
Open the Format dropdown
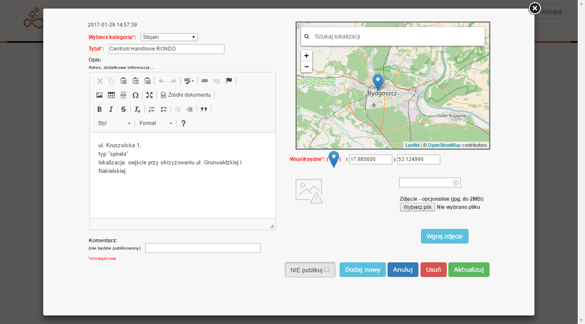[156, 123]
